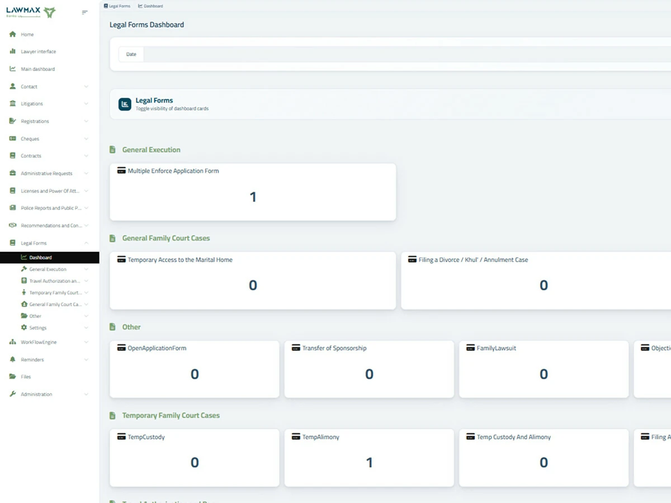671x503 pixels.
Task: Open the TempCustody card
Action: (x=195, y=458)
